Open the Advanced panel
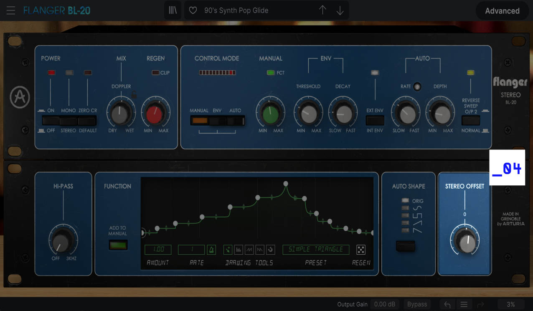Image resolution: width=533 pixels, height=311 pixels. coord(502,11)
